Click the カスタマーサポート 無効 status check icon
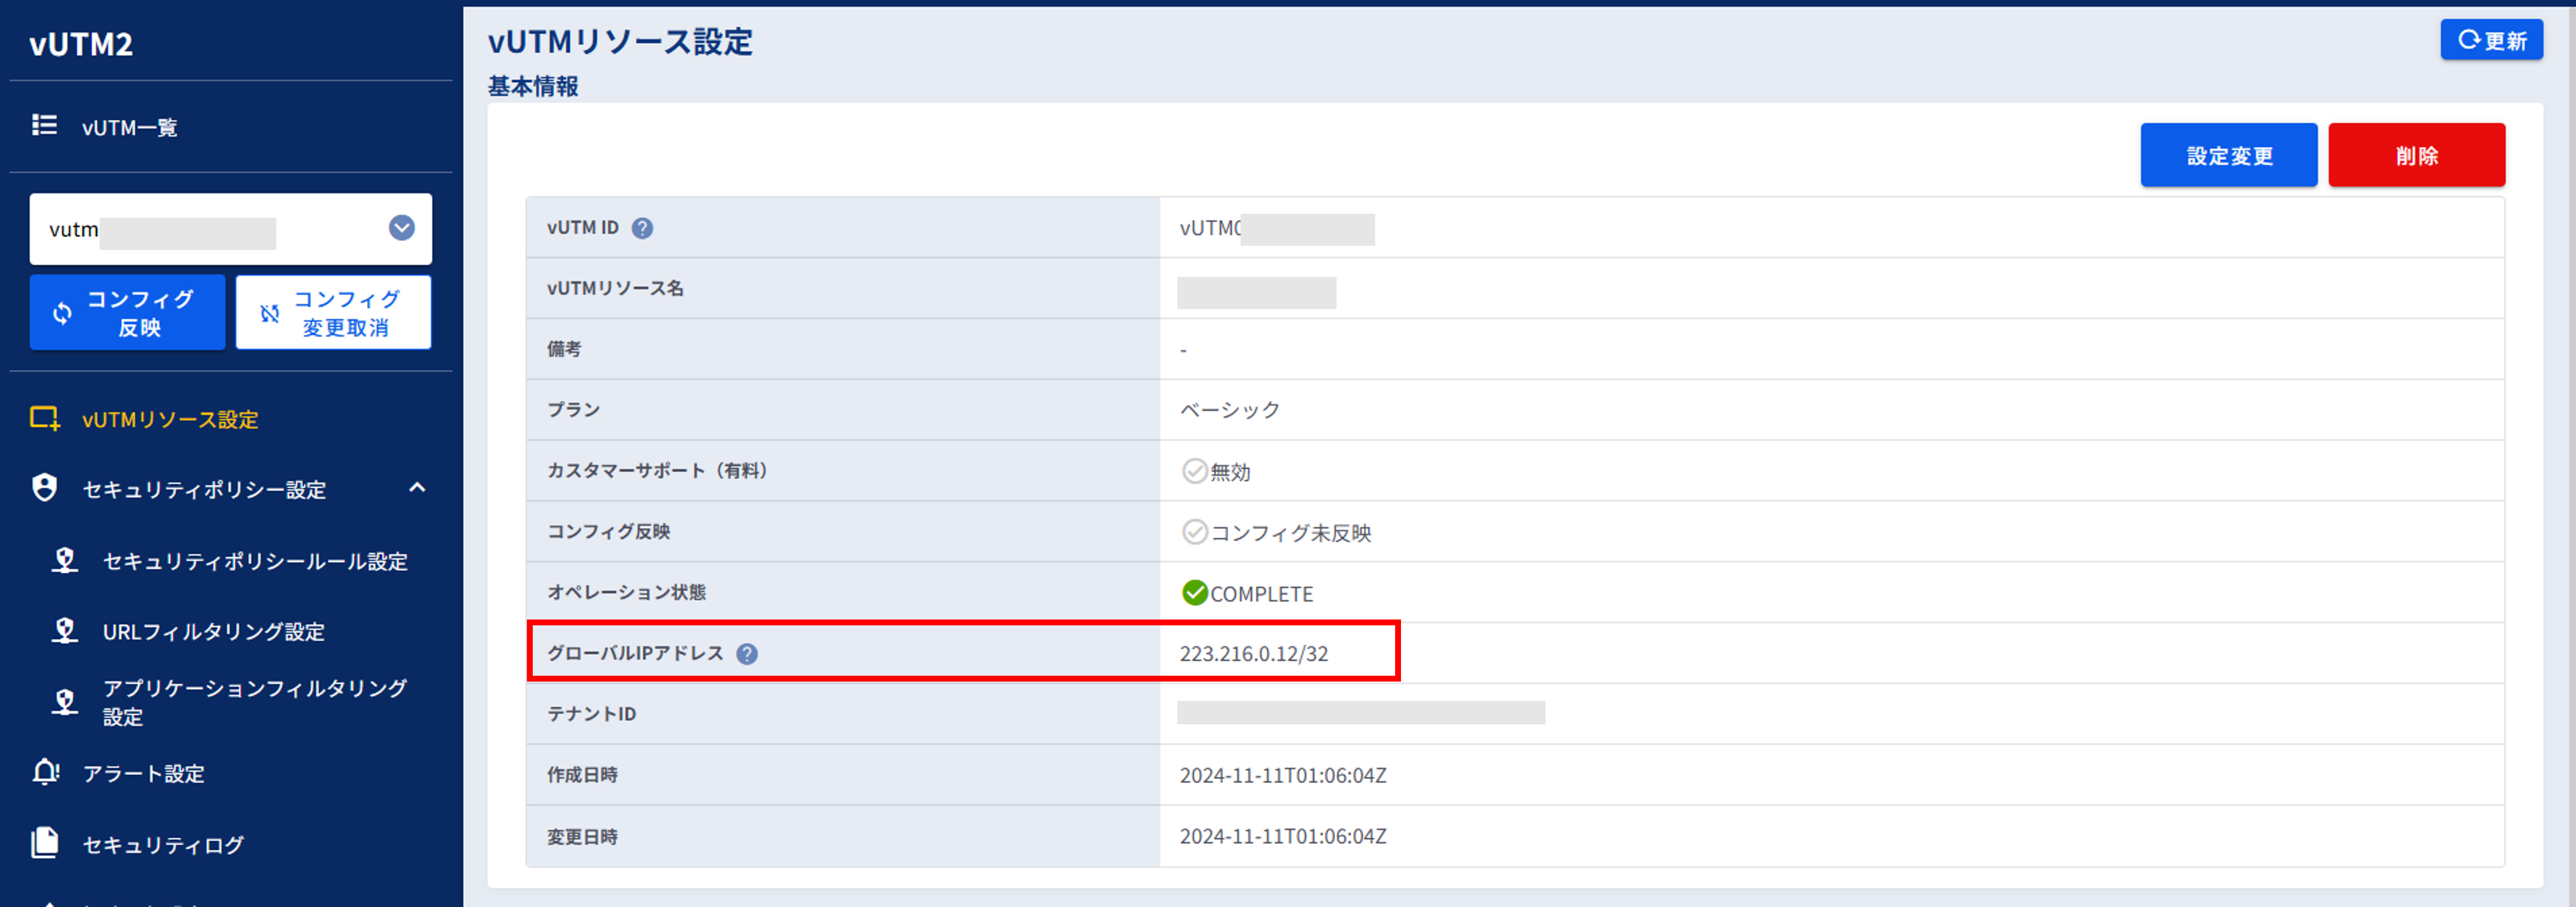This screenshot has height=907, width=2576. 1194,471
